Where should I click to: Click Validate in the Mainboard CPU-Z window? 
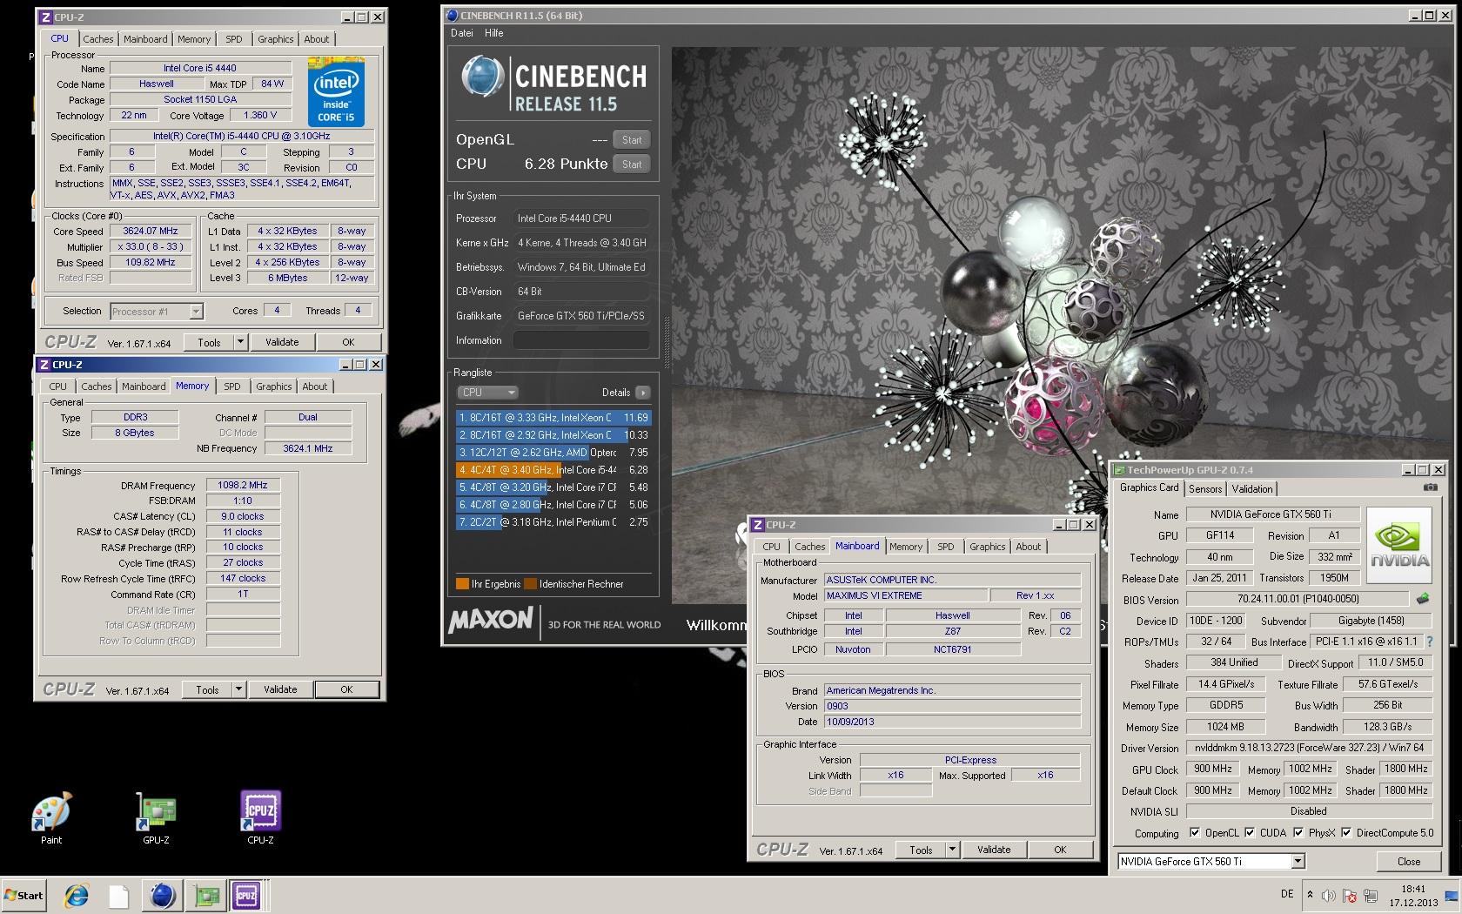[994, 850]
